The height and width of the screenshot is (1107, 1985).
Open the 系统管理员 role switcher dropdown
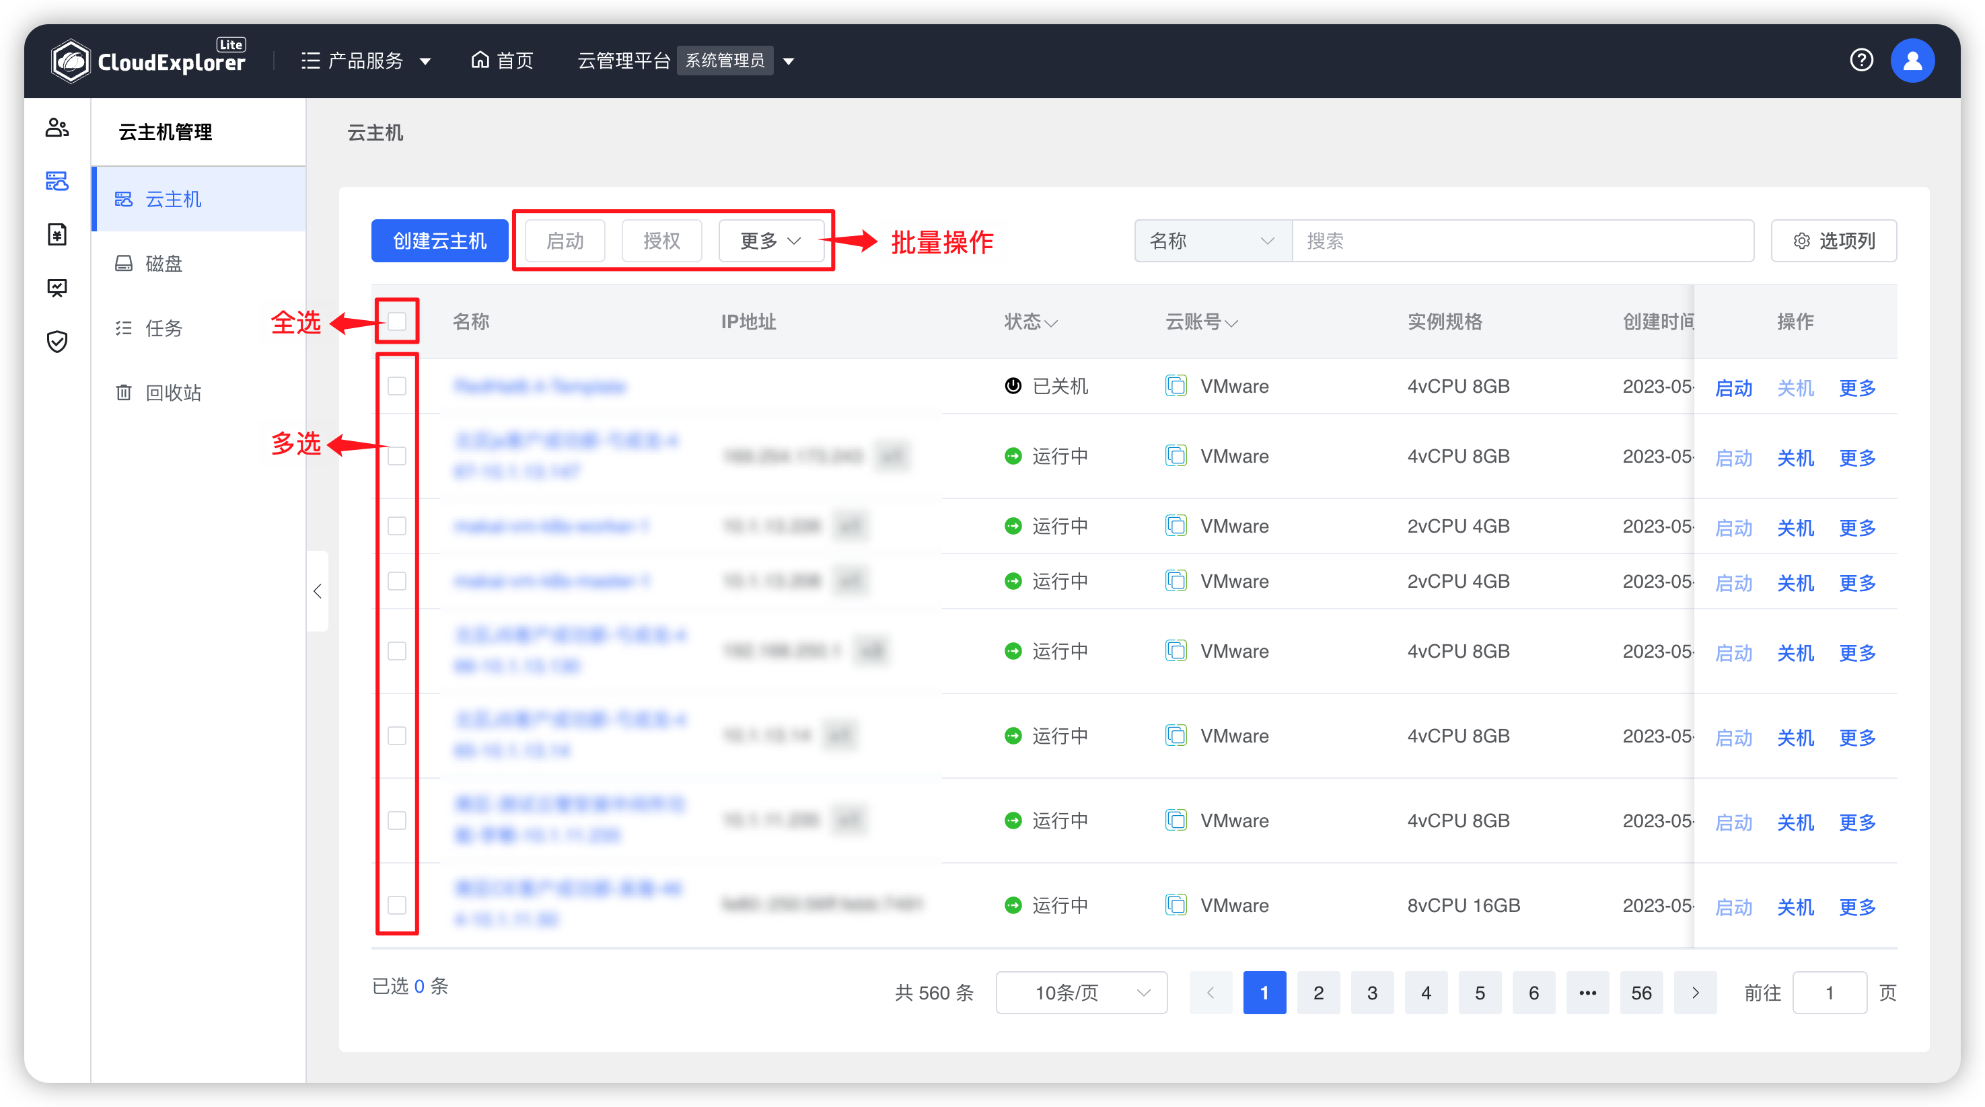pos(736,60)
